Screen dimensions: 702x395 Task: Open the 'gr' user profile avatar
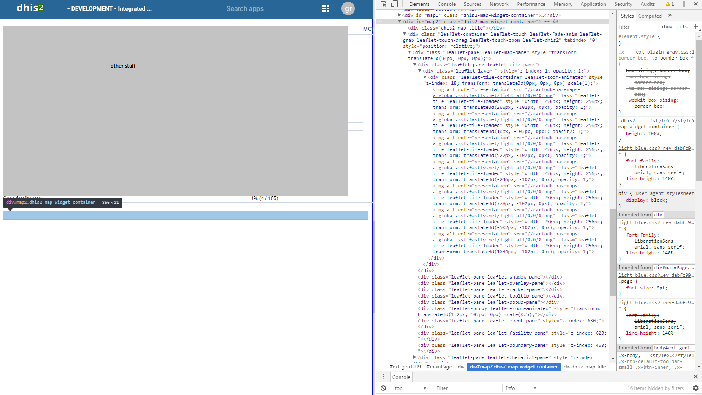coord(348,8)
